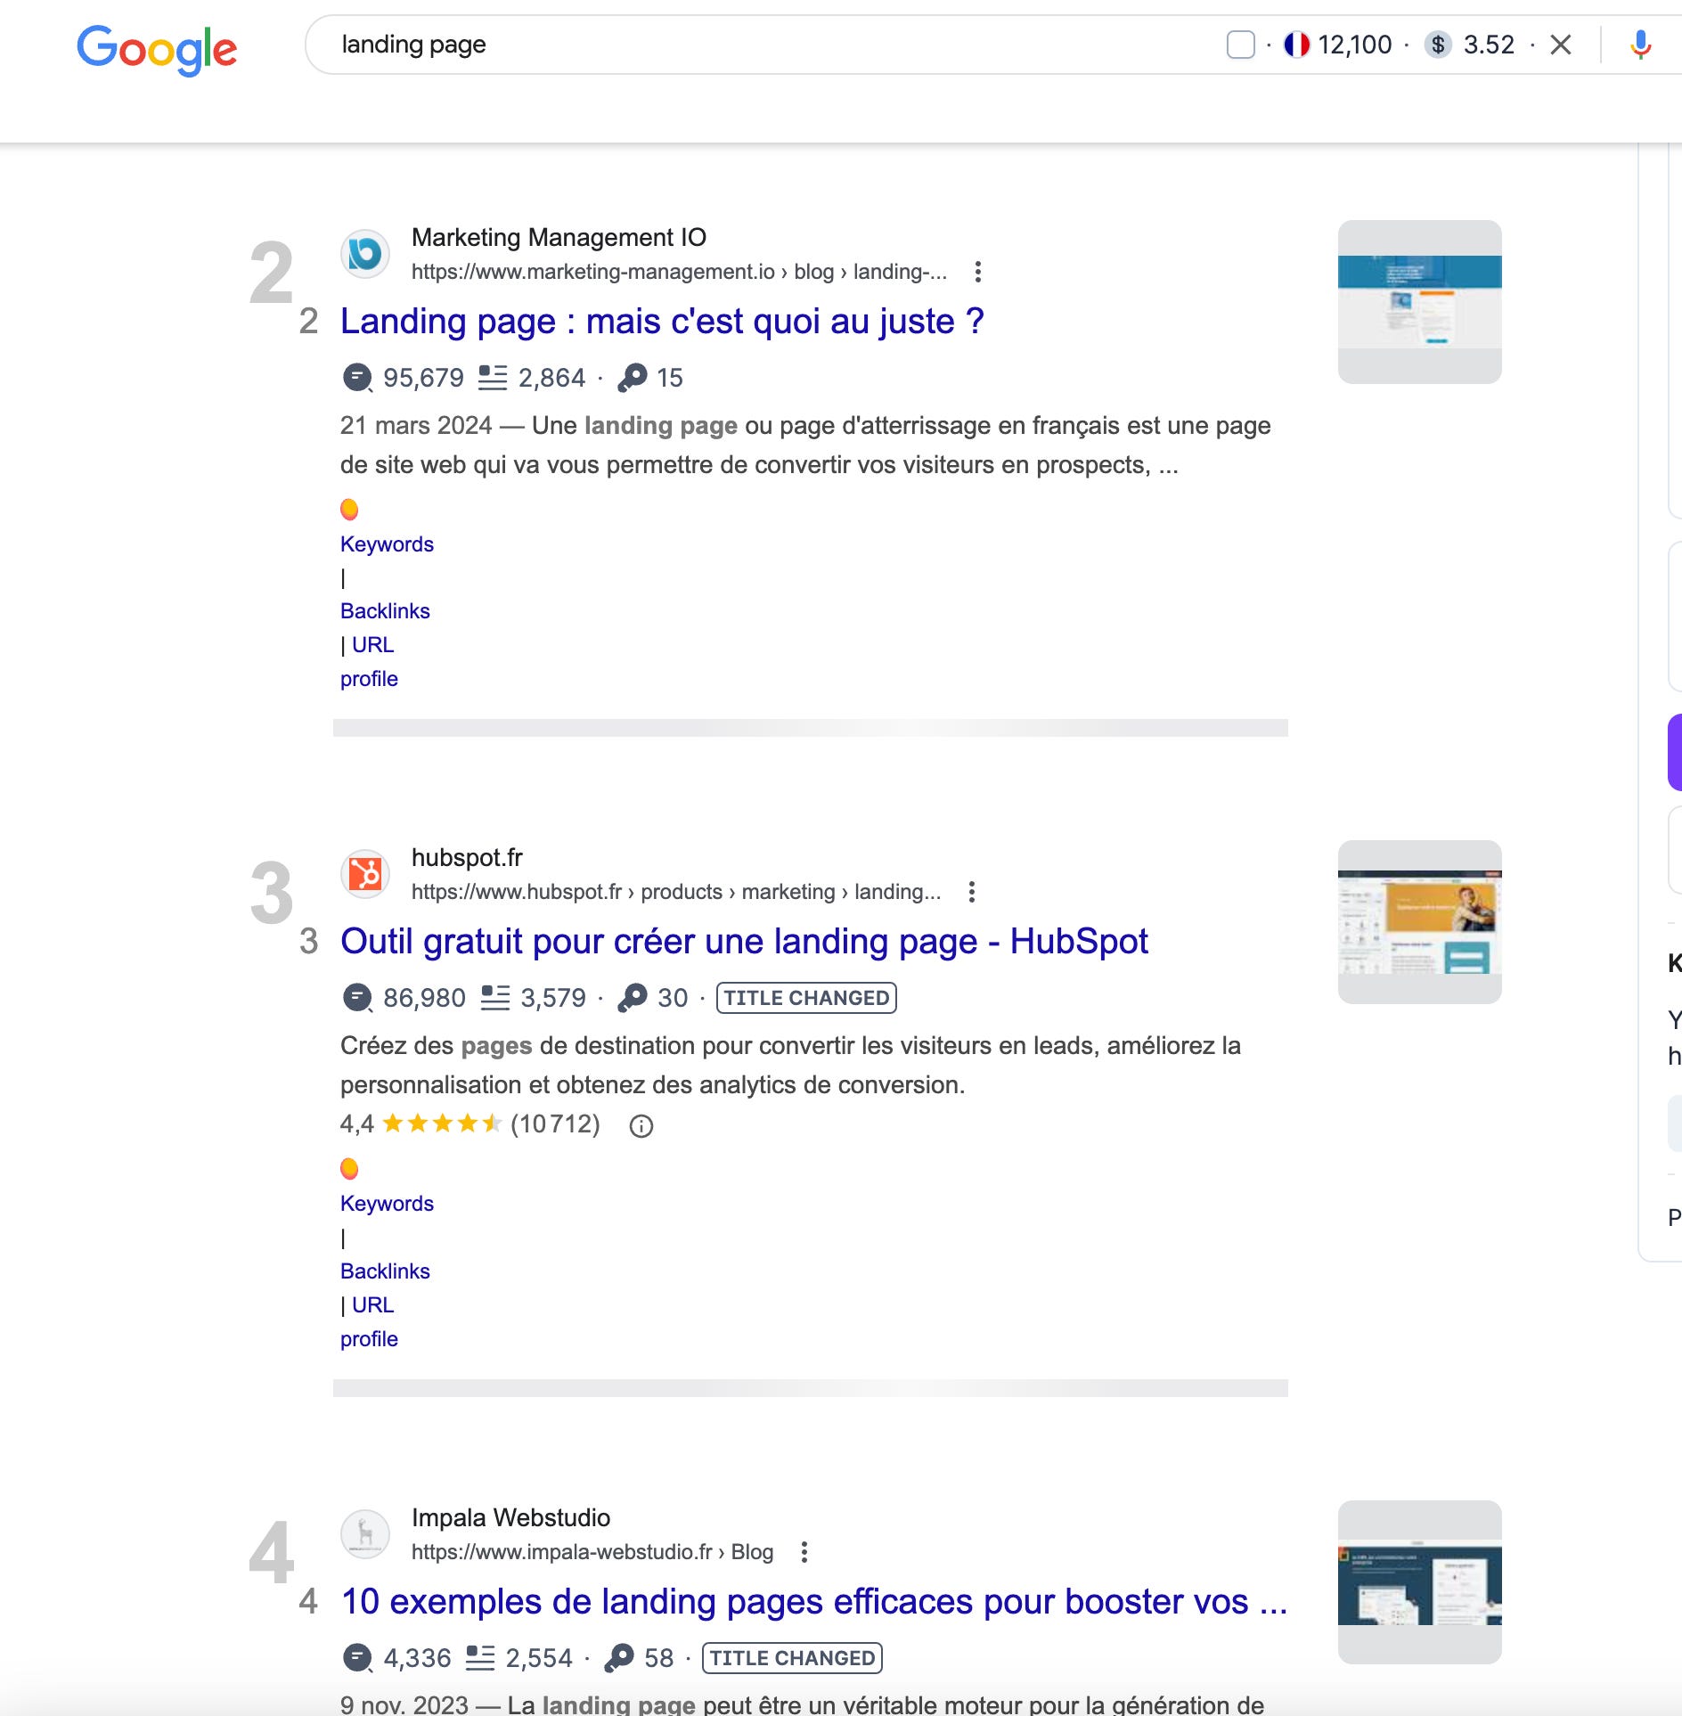Click the Impala Webstudio result thumbnail
The width and height of the screenshot is (1682, 1716).
tap(1419, 1582)
